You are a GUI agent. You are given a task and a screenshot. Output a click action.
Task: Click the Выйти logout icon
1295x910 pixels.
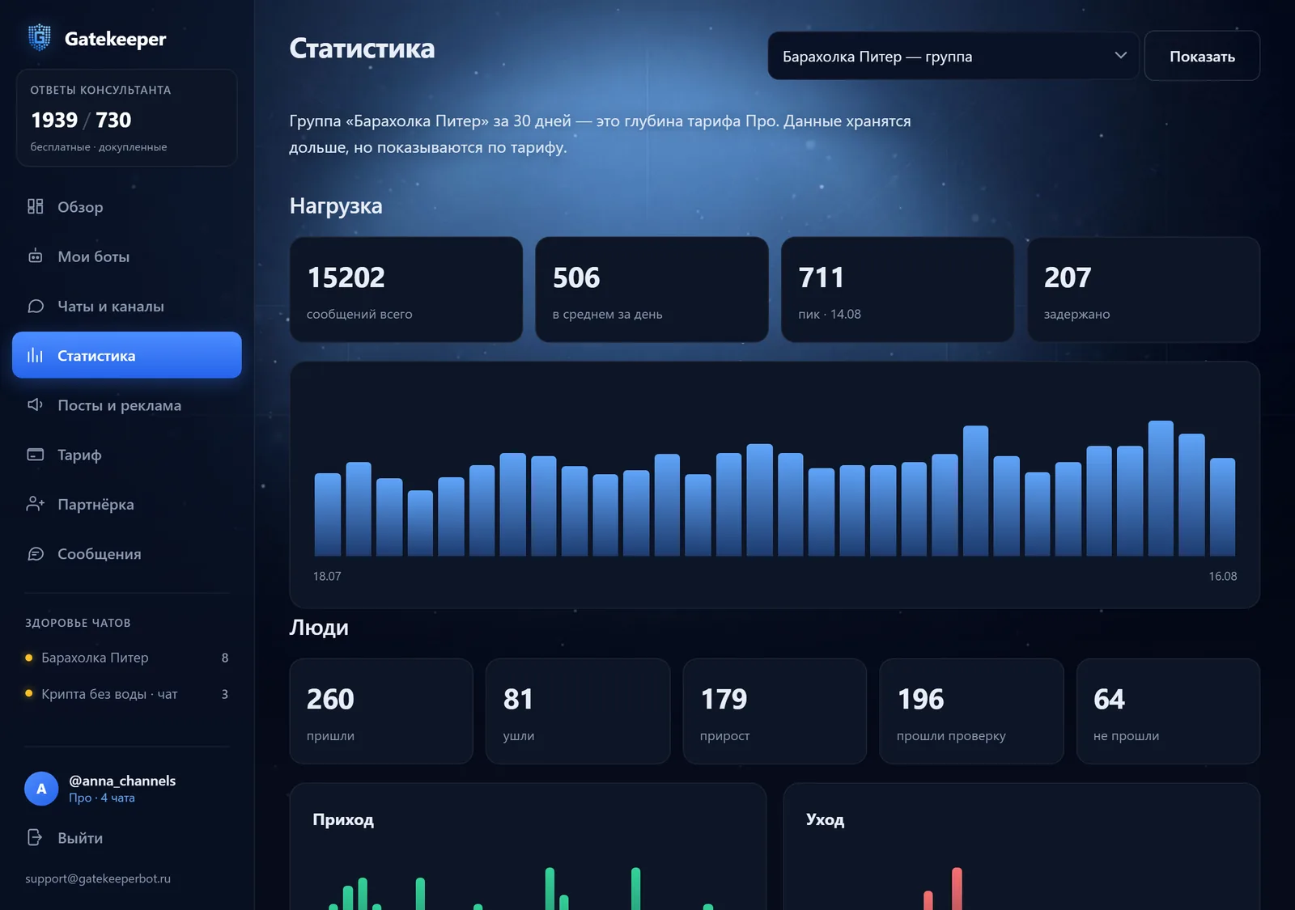pos(35,837)
